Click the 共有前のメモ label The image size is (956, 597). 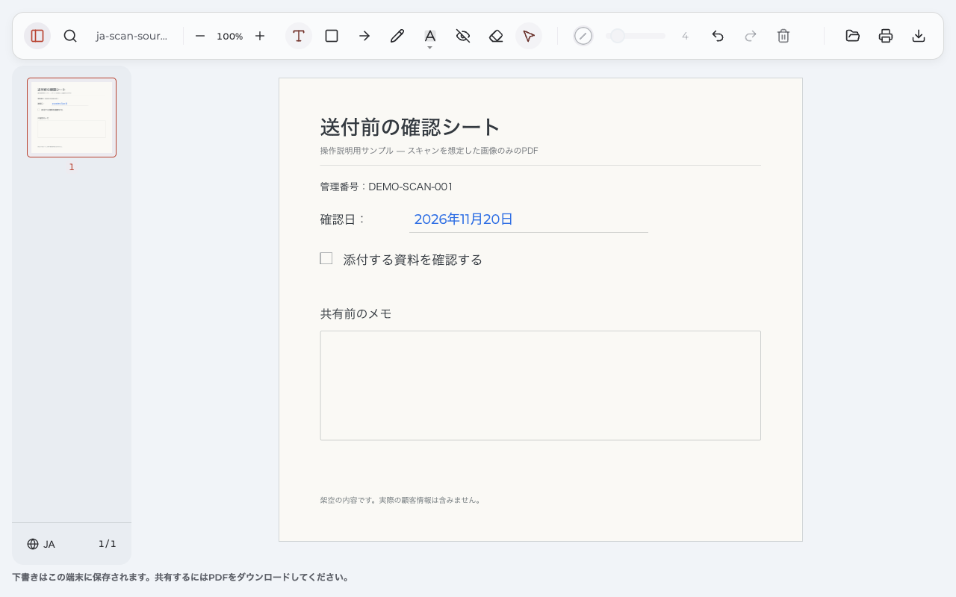pos(356,314)
